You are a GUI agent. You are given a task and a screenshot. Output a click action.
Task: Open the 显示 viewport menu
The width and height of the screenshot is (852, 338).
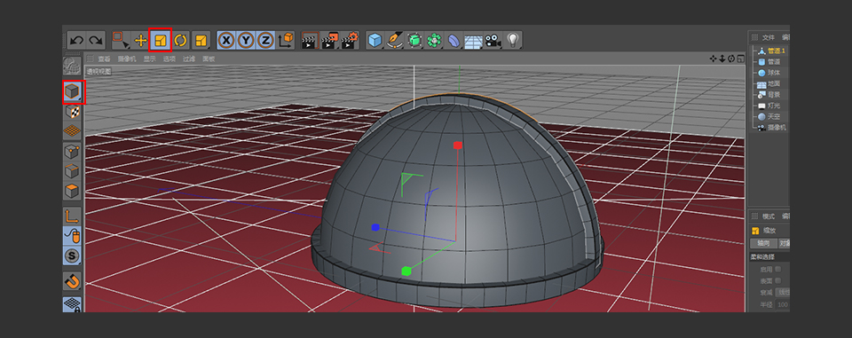(149, 59)
